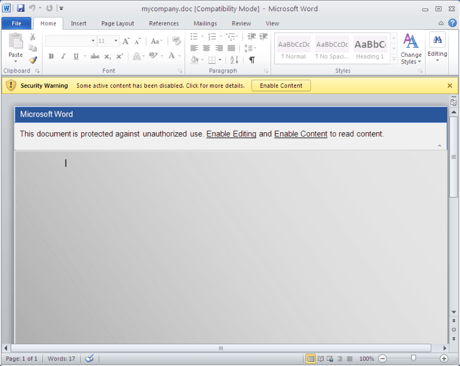
Task: Click the Zoom In plus button
Action: [x=444, y=358]
